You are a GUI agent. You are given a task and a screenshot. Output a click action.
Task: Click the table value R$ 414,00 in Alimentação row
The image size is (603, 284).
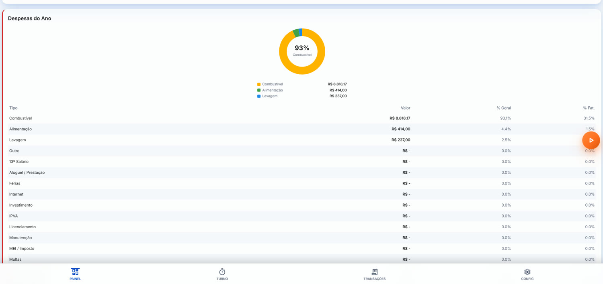click(401, 129)
